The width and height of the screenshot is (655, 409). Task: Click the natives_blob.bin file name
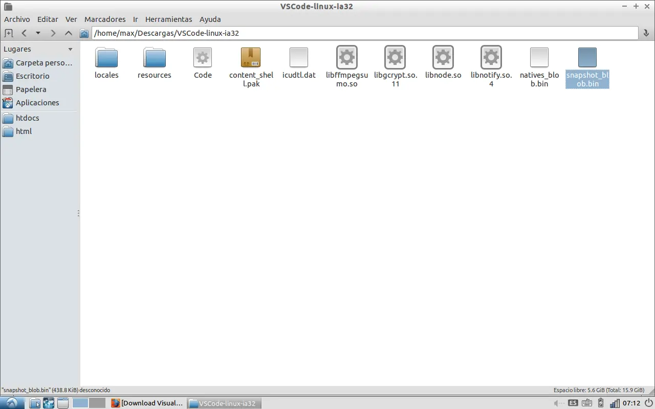[x=539, y=79]
